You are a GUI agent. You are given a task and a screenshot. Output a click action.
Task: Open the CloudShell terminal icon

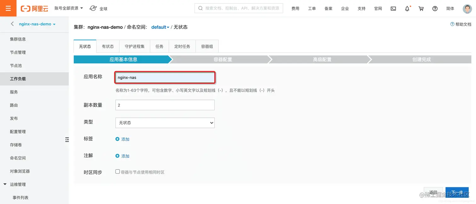point(393,8)
